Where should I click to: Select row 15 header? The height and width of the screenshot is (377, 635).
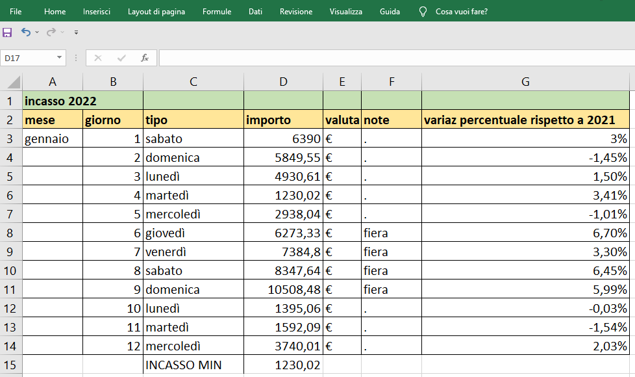11,365
